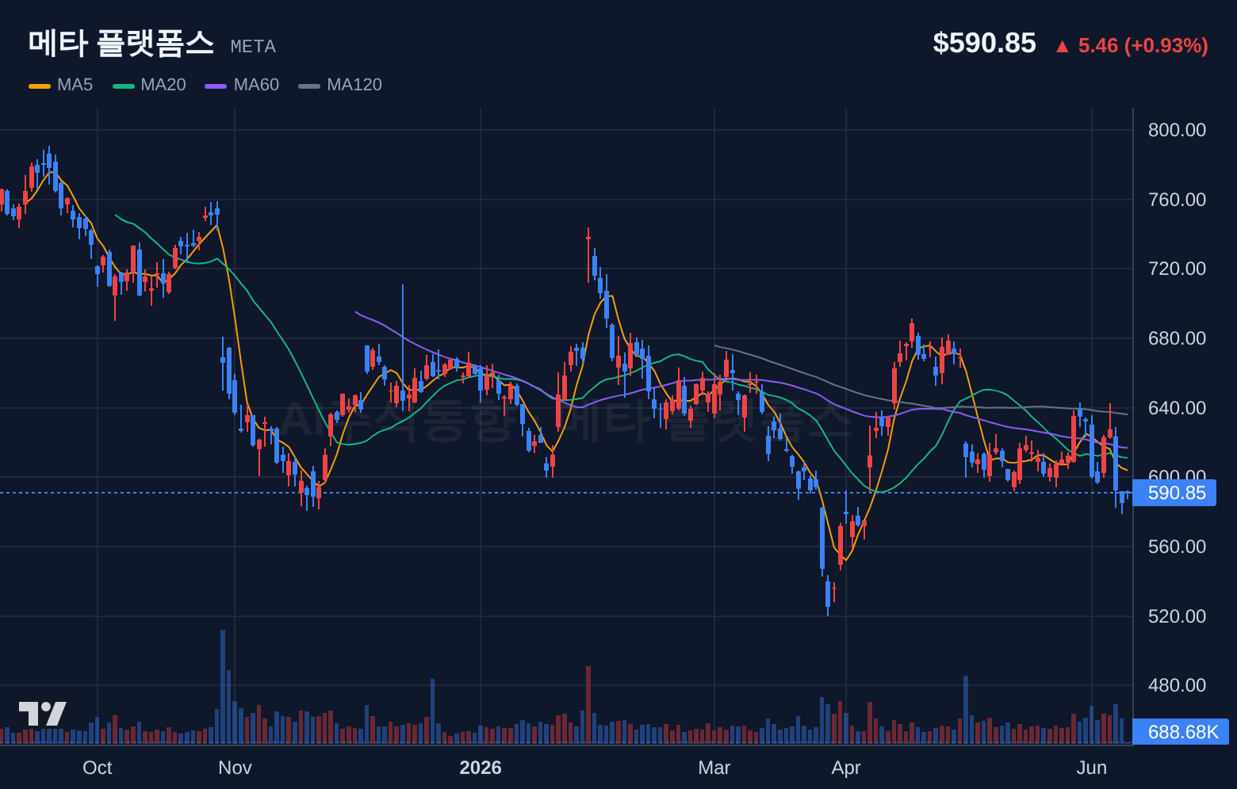Toggle the MA120 moving average legend

[340, 85]
